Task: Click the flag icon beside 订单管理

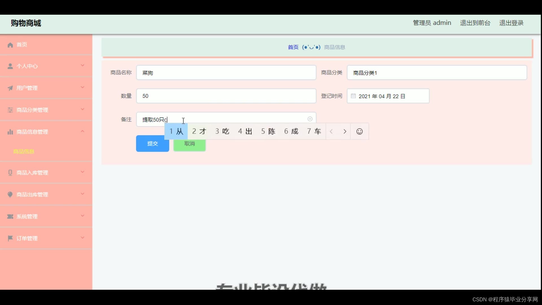Action: 10,238
